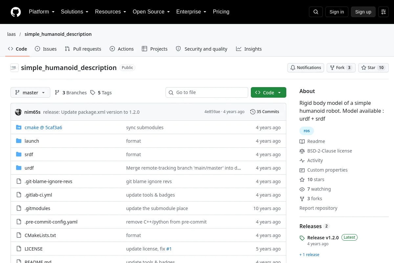Click the launch folder icon
This screenshot has height=263, width=394.
pyautogui.click(x=19, y=141)
